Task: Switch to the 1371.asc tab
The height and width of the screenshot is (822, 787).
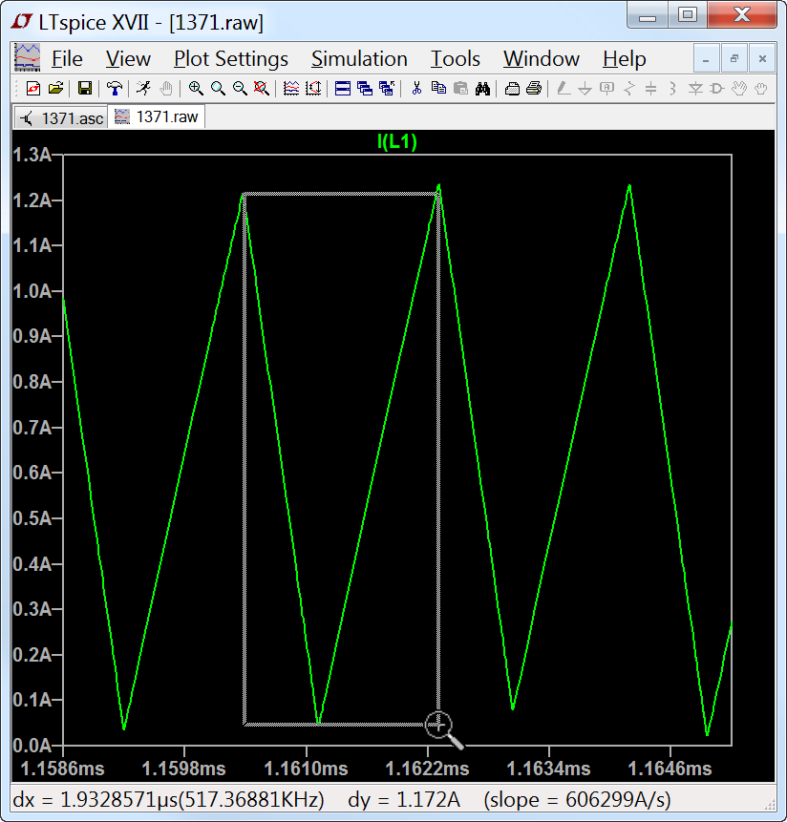Action: 61,117
